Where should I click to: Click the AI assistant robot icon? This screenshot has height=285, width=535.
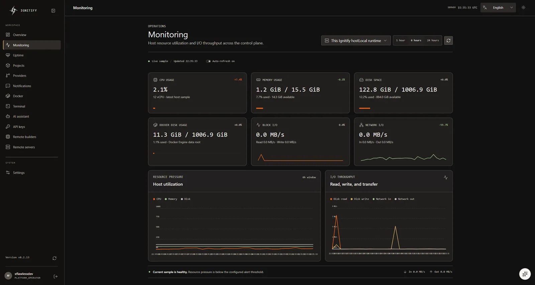tap(8, 116)
